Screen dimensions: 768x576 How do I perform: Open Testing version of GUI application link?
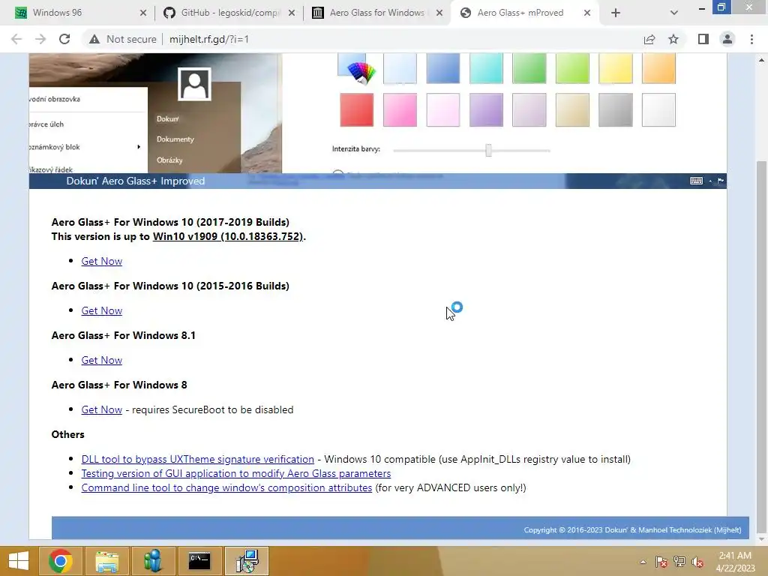coord(236,473)
